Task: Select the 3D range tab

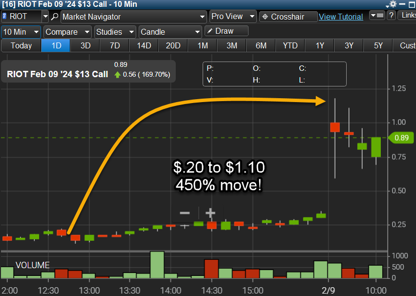Action: (x=85, y=45)
